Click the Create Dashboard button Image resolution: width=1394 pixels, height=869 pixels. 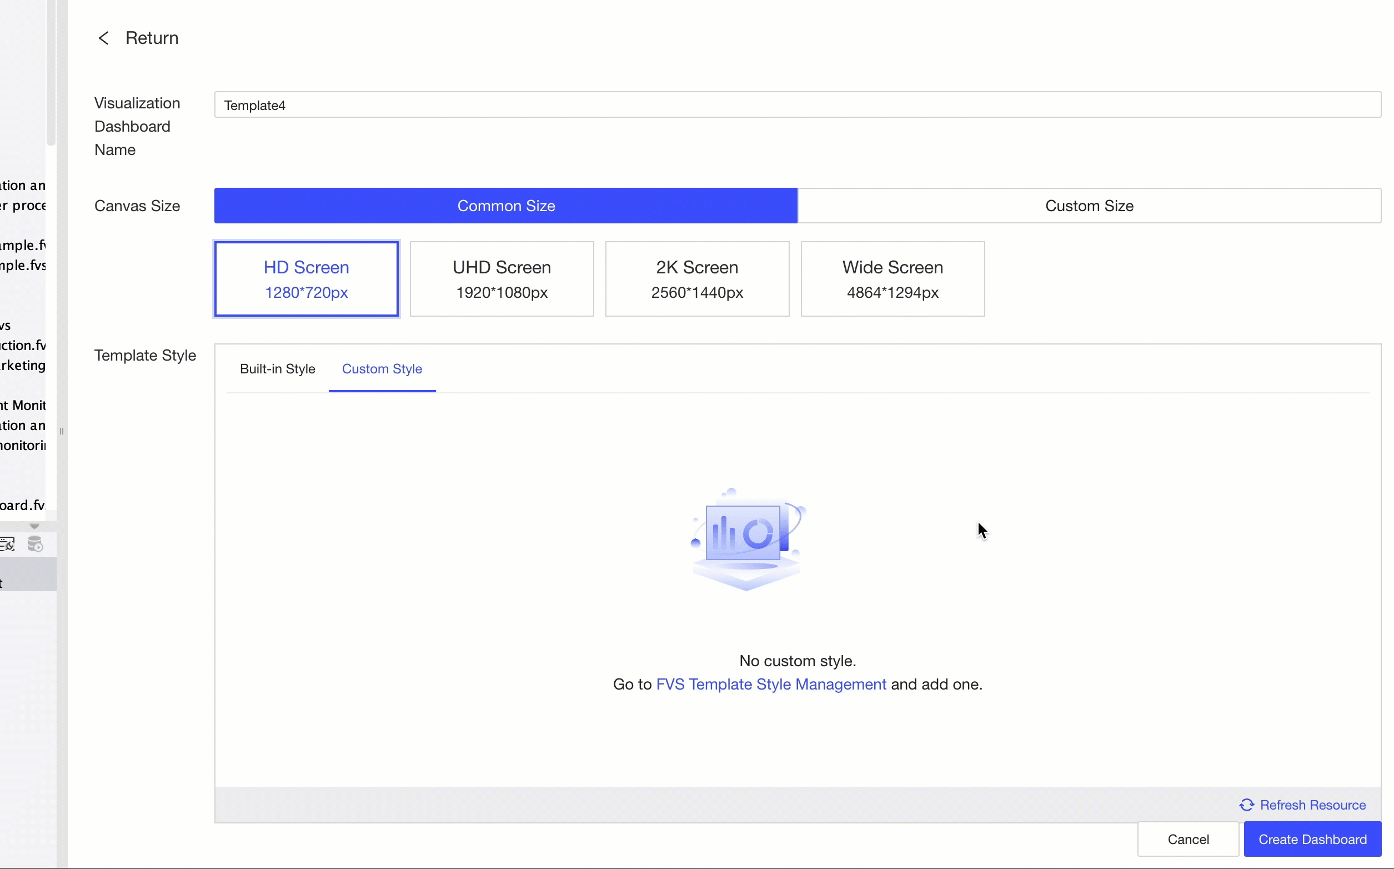point(1312,839)
